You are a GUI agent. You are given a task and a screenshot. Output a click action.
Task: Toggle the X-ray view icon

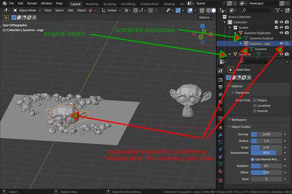tap(202, 11)
